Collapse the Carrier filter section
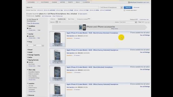The width and height of the screenshot is (173, 97). [x=28, y=34]
